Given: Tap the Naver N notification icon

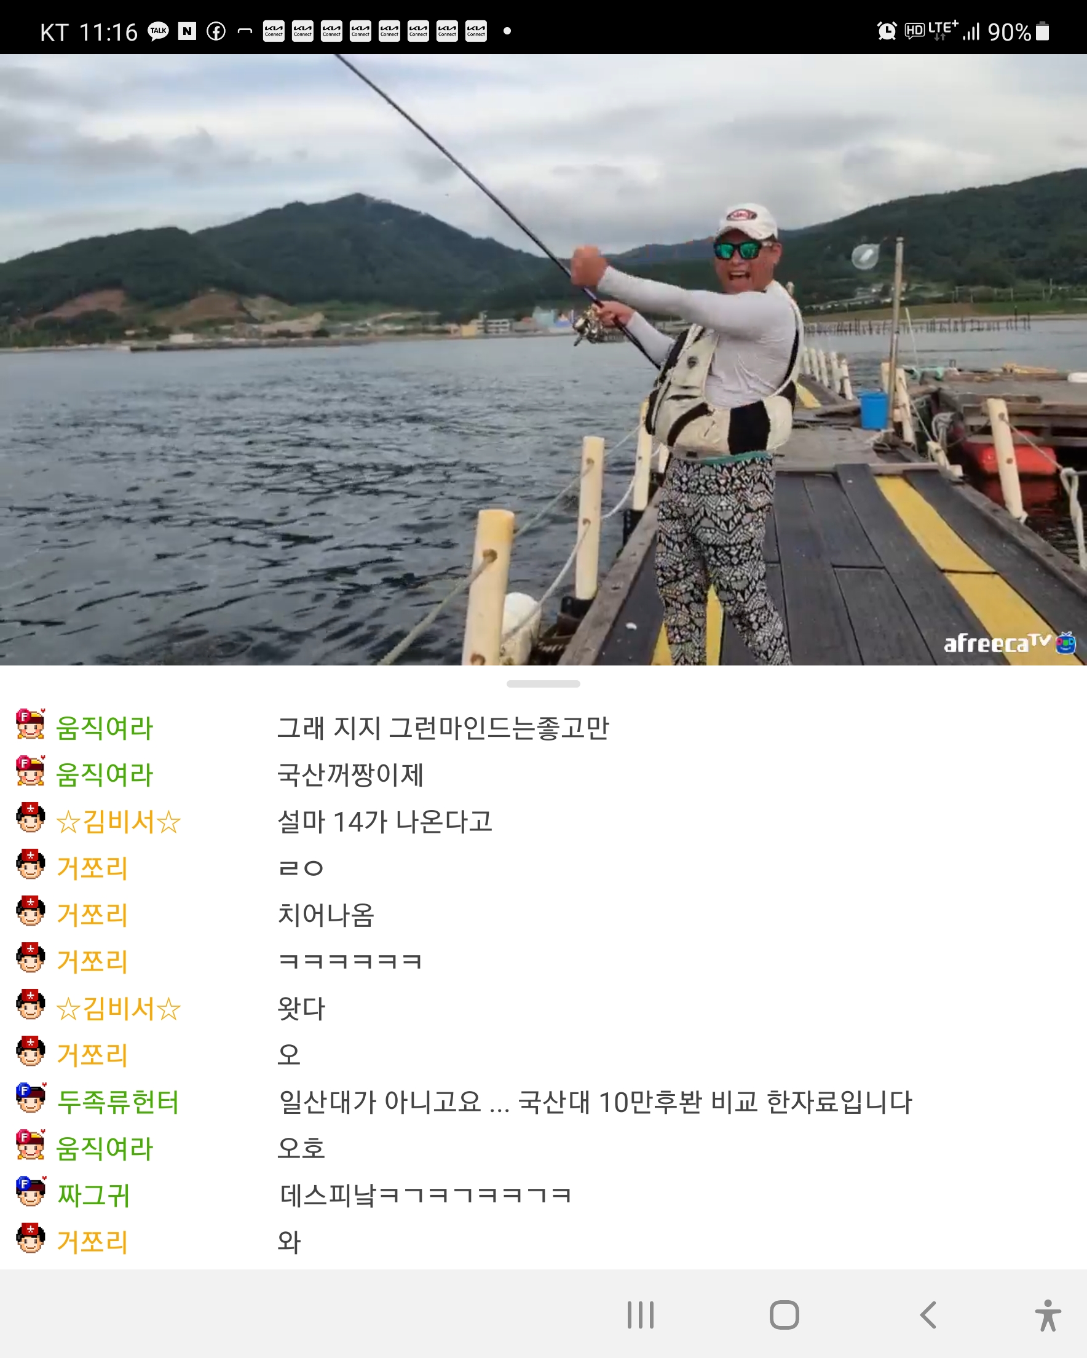Looking at the screenshot, I should coord(187,31).
